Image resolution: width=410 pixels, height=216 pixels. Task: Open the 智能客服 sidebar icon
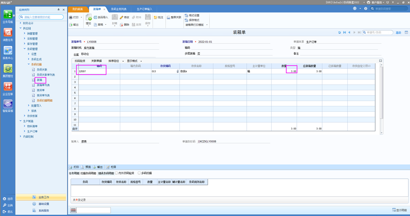click(8, 104)
